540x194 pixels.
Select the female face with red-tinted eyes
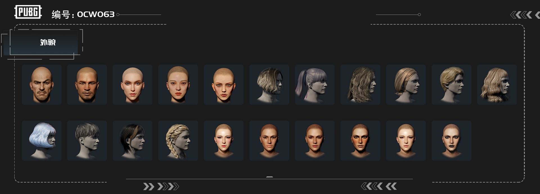pos(178,85)
